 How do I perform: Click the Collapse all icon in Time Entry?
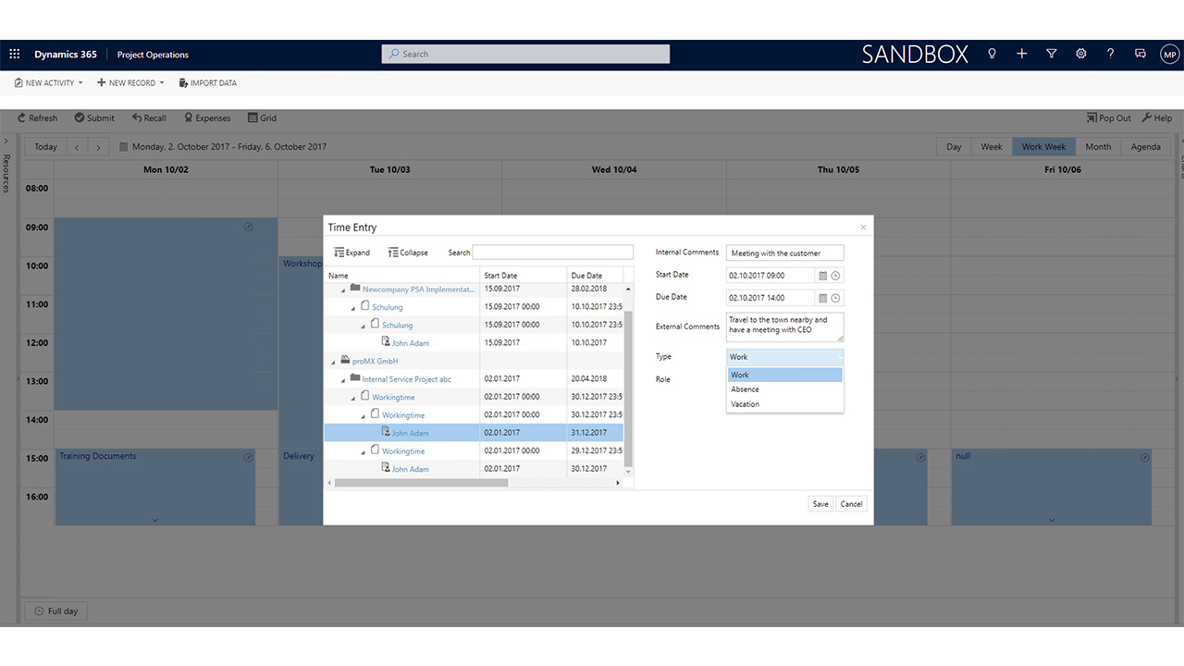coord(393,253)
